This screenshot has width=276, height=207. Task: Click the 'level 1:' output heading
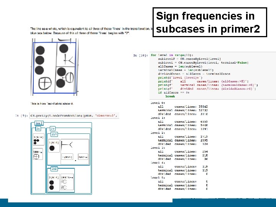point(158,118)
